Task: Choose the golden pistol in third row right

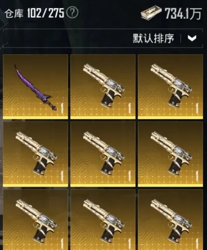Action: [x=170, y=220]
